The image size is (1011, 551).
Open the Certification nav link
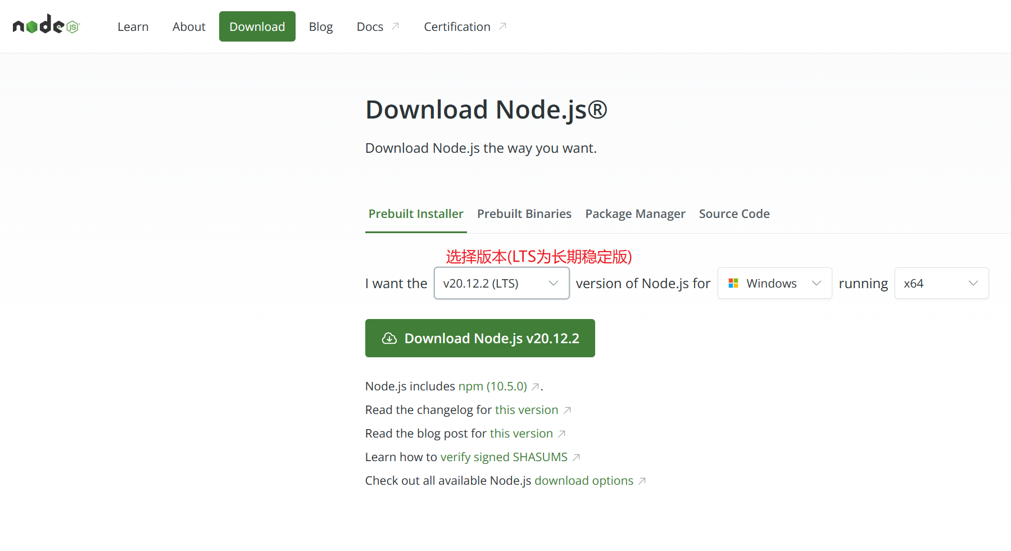click(x=464, y=26)
